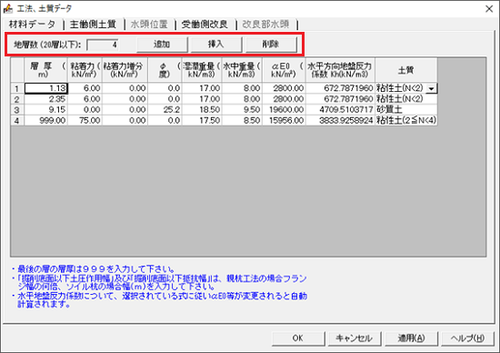This screenshot has height=353, width=500.
Task: Click the αE0 column header
Action: coord(284,70)
